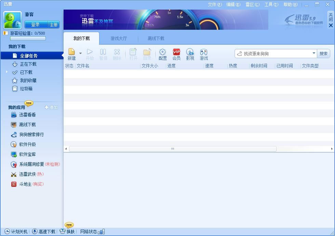Click the scrollbar left arrow
Viewport: 335px width, 236px height.
(66, 149)
